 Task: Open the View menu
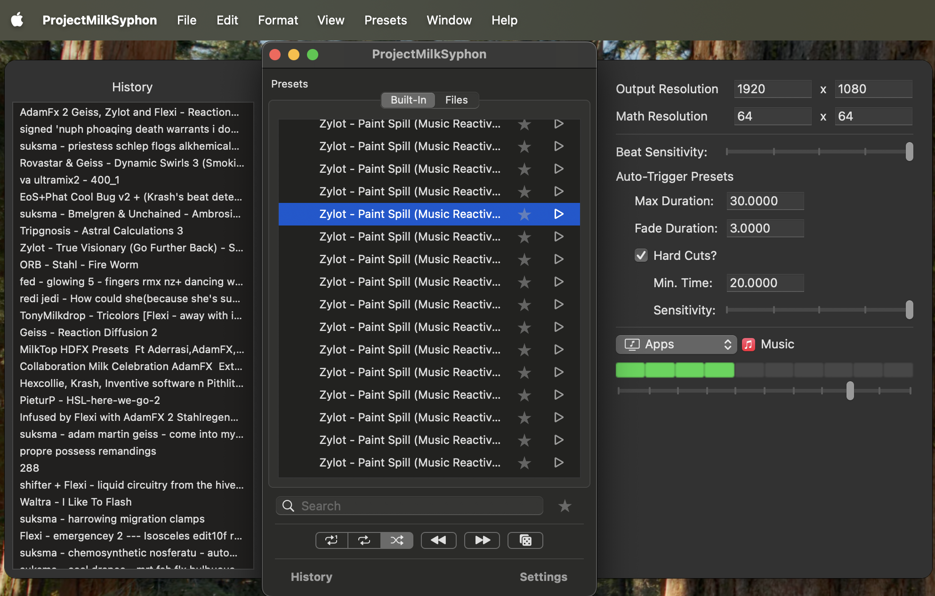(330, 20)
